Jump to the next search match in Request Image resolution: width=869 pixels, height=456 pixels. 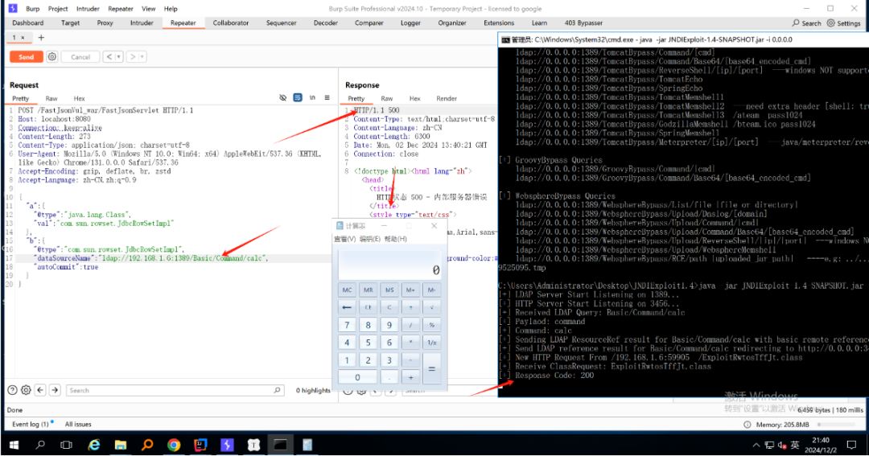55,390
